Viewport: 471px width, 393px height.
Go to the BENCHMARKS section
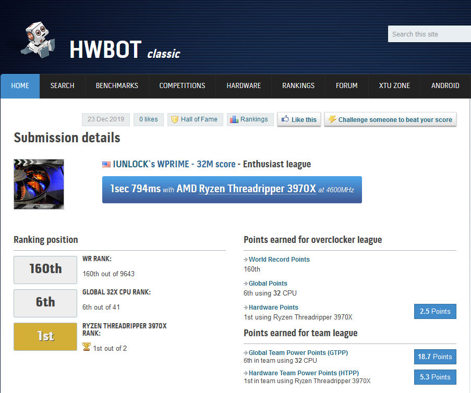coord(117,86)
